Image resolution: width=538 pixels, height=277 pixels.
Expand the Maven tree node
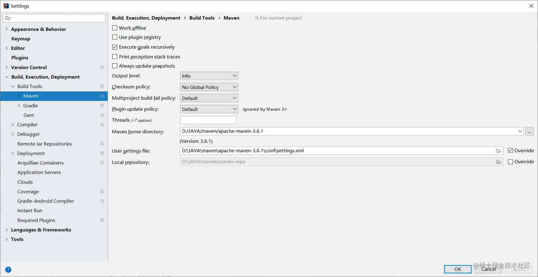point(19,96)
